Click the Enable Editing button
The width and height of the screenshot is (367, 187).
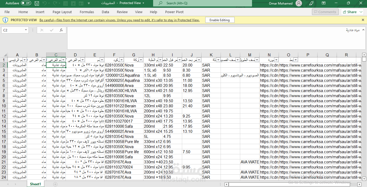pos(220,20)
